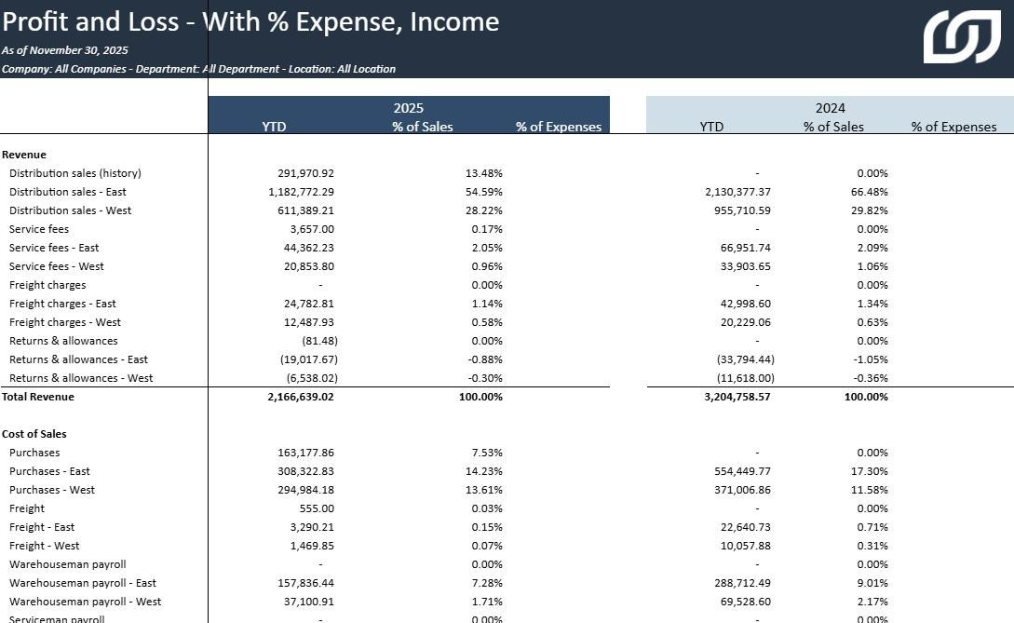Select the 611,389.21 YTD value
This screenshot has height=623, width=1014.
tap(306, 210)
